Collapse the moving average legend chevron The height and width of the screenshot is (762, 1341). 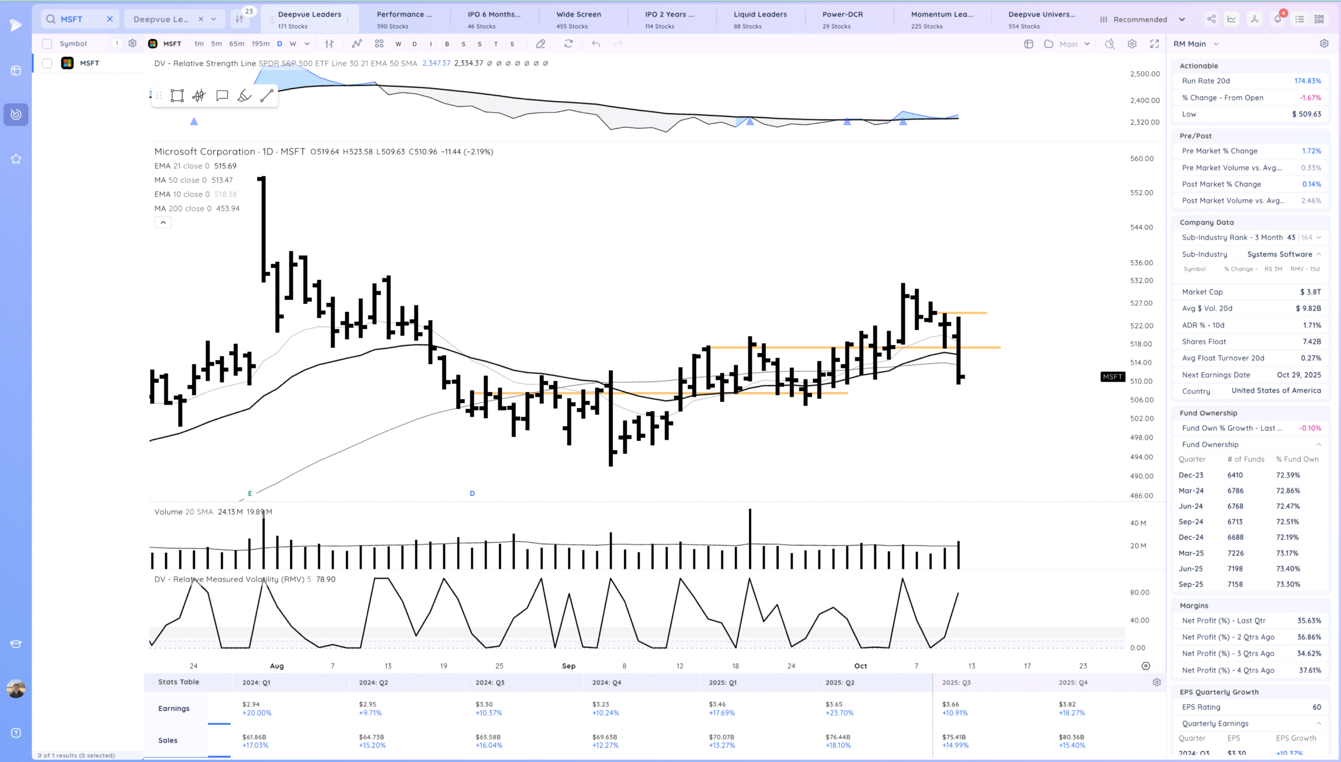(x=163, y=223)
